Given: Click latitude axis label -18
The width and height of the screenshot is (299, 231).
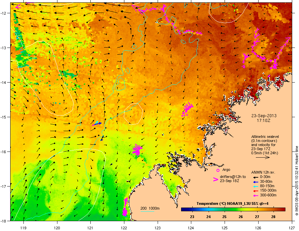Looking at the screenshot, I should coord(3,221).
